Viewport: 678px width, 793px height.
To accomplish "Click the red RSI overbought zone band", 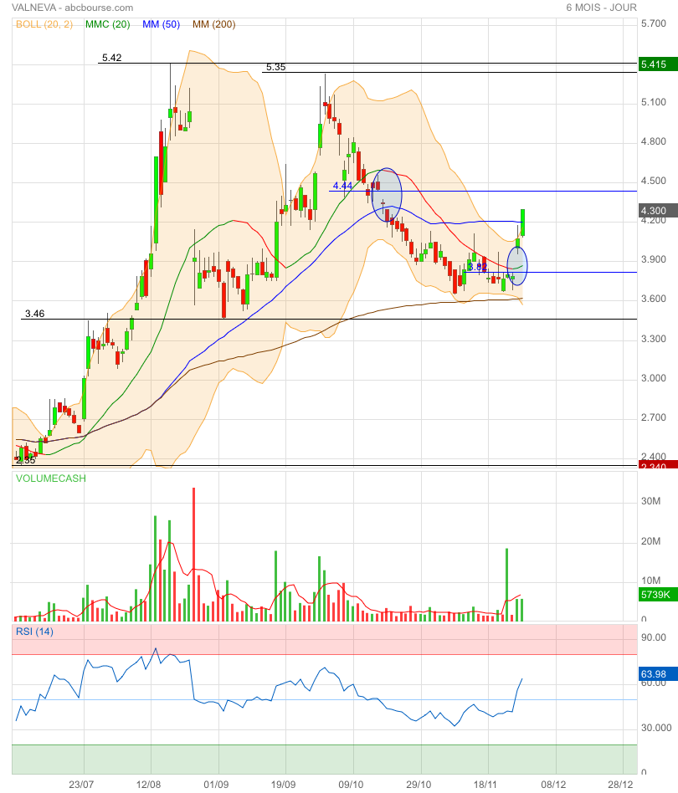I will tap(325, 639).
